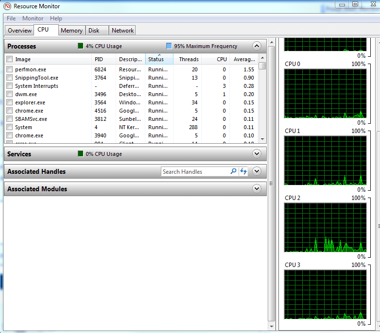Check the perfmon.exe process checkbox
The height and width of the screenshot is (333, 380).
[9, 69]
